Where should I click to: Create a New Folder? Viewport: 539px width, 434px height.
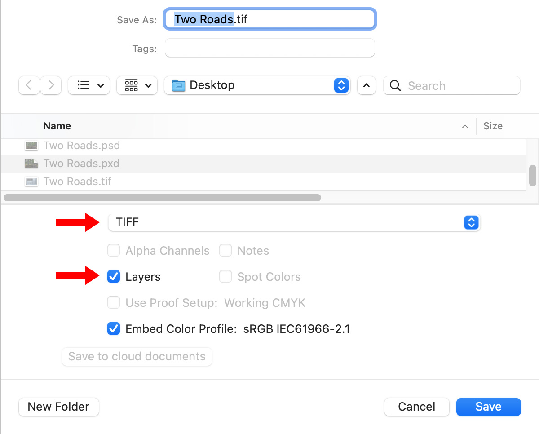tap(59, 407)
